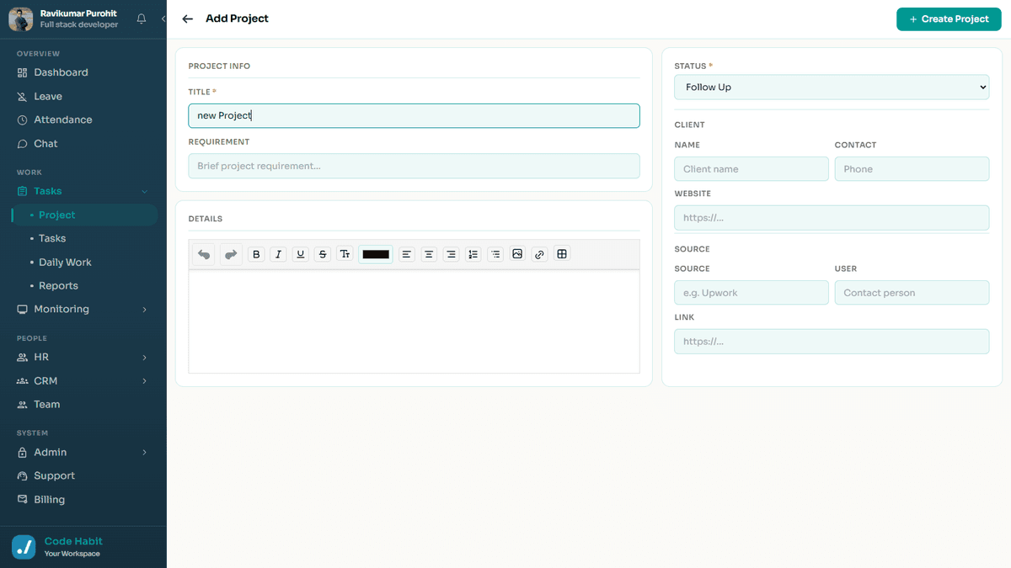Click the undo icon in editor toolbar

203,254
